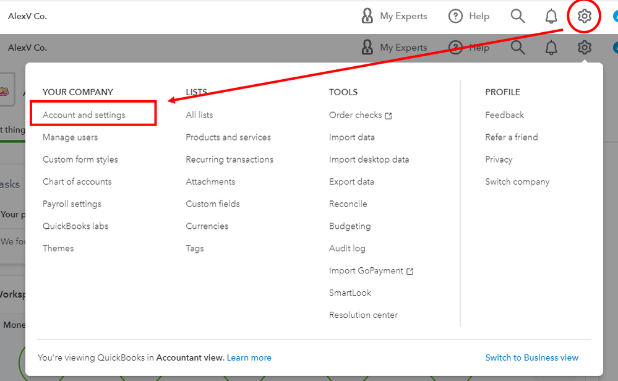Image resolution: width=618 pixels, height=381 pixels.
Task: Click the dimmed gear icon in lower header
Action: (584, 48)
